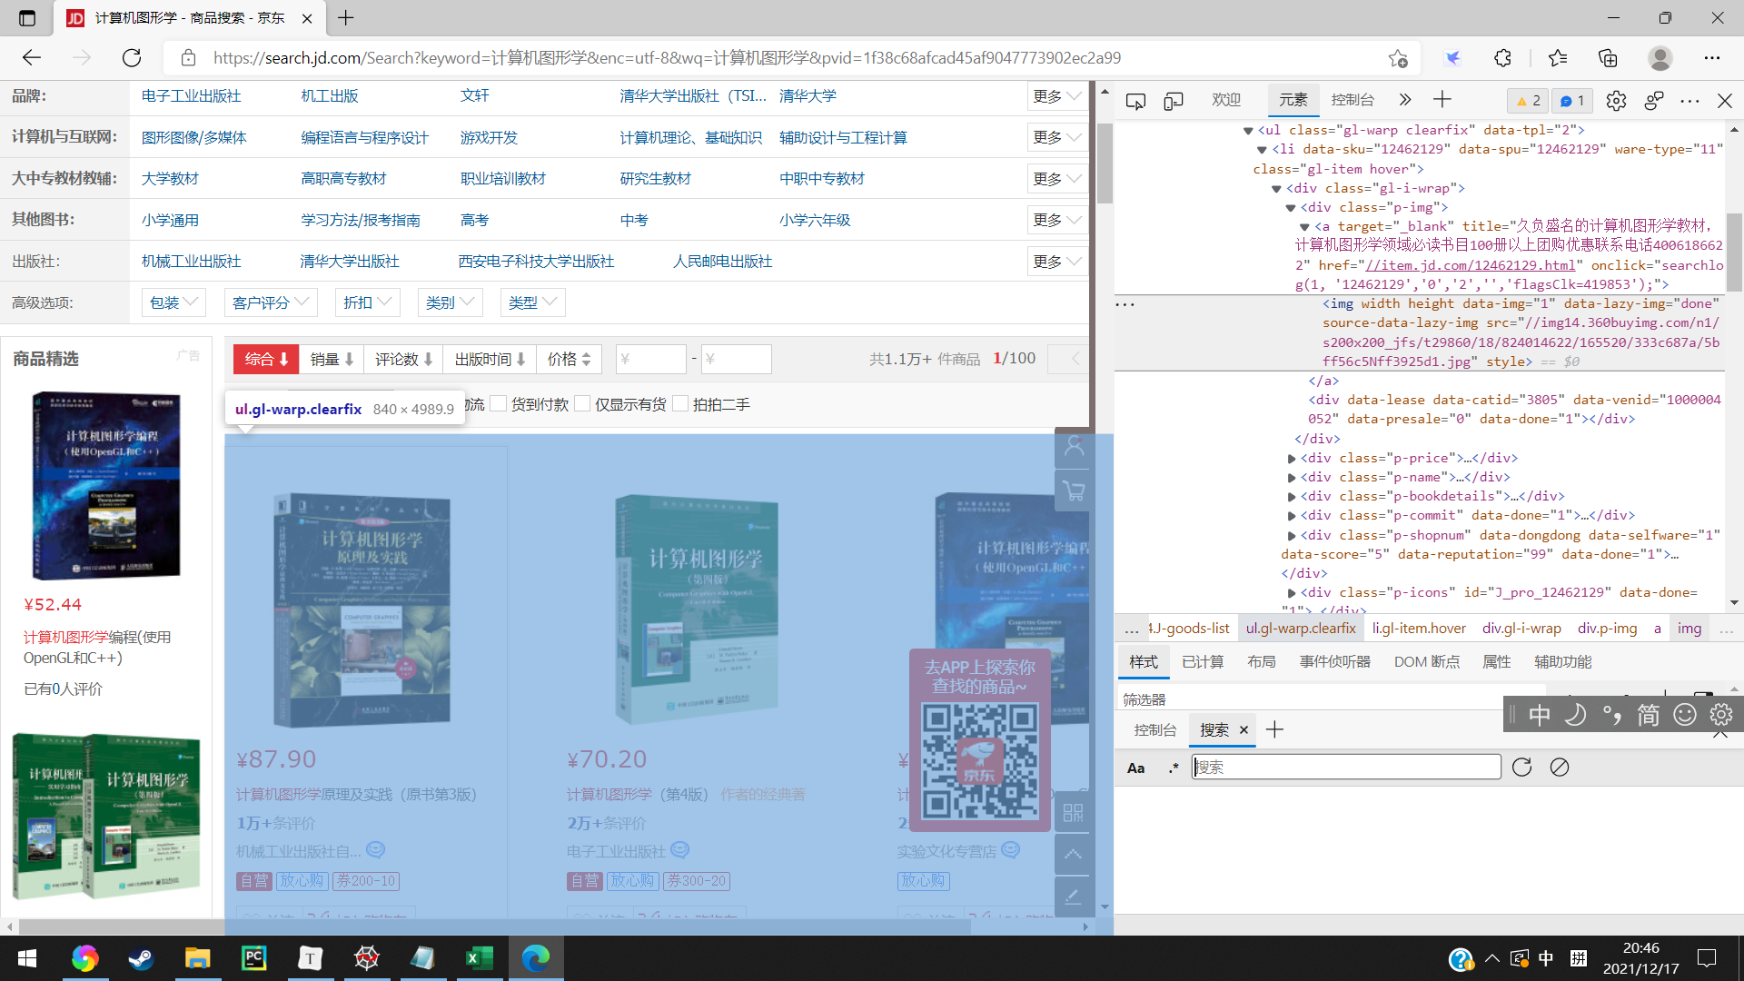
Task: Expand the div class p-bookdetails node
Action: click(x=1292, y=497)
